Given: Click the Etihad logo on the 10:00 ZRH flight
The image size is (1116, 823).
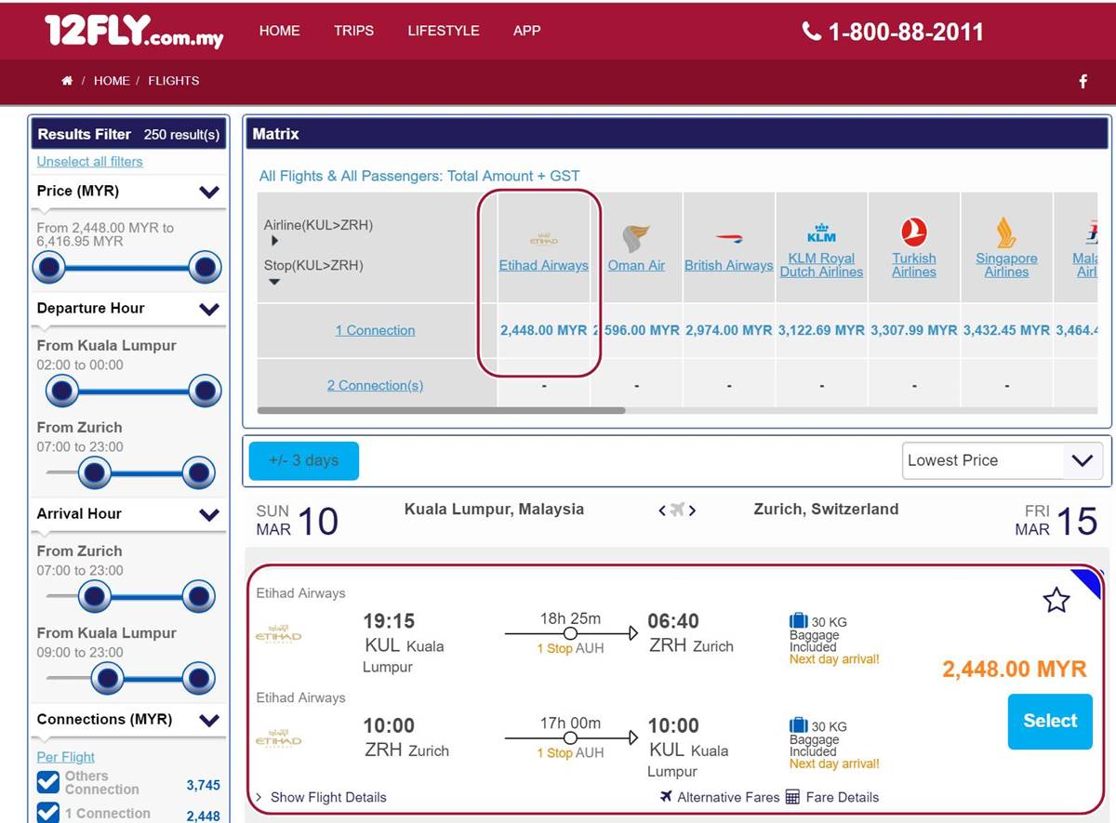Looking at the screenshot, I should (x=278, y=741).
